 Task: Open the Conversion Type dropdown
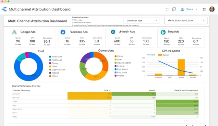point(141,20)
